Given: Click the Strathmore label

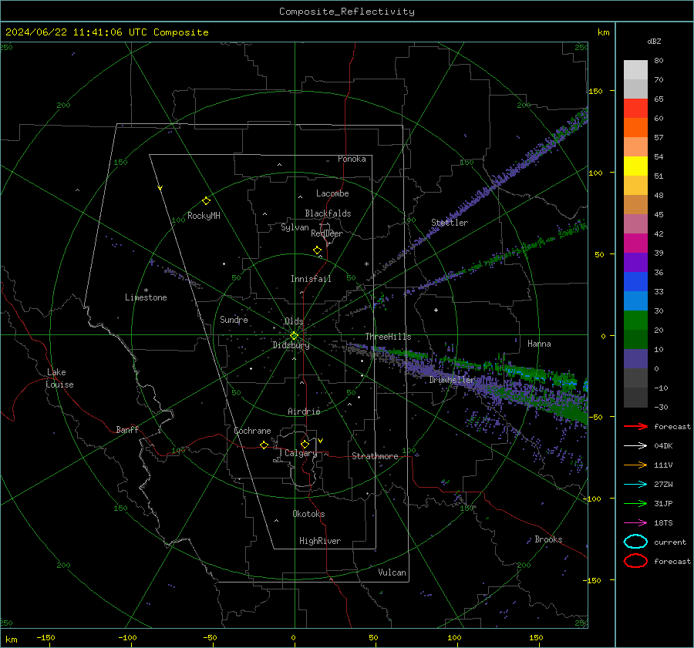Looking at the screenshot, I should 375,456.
